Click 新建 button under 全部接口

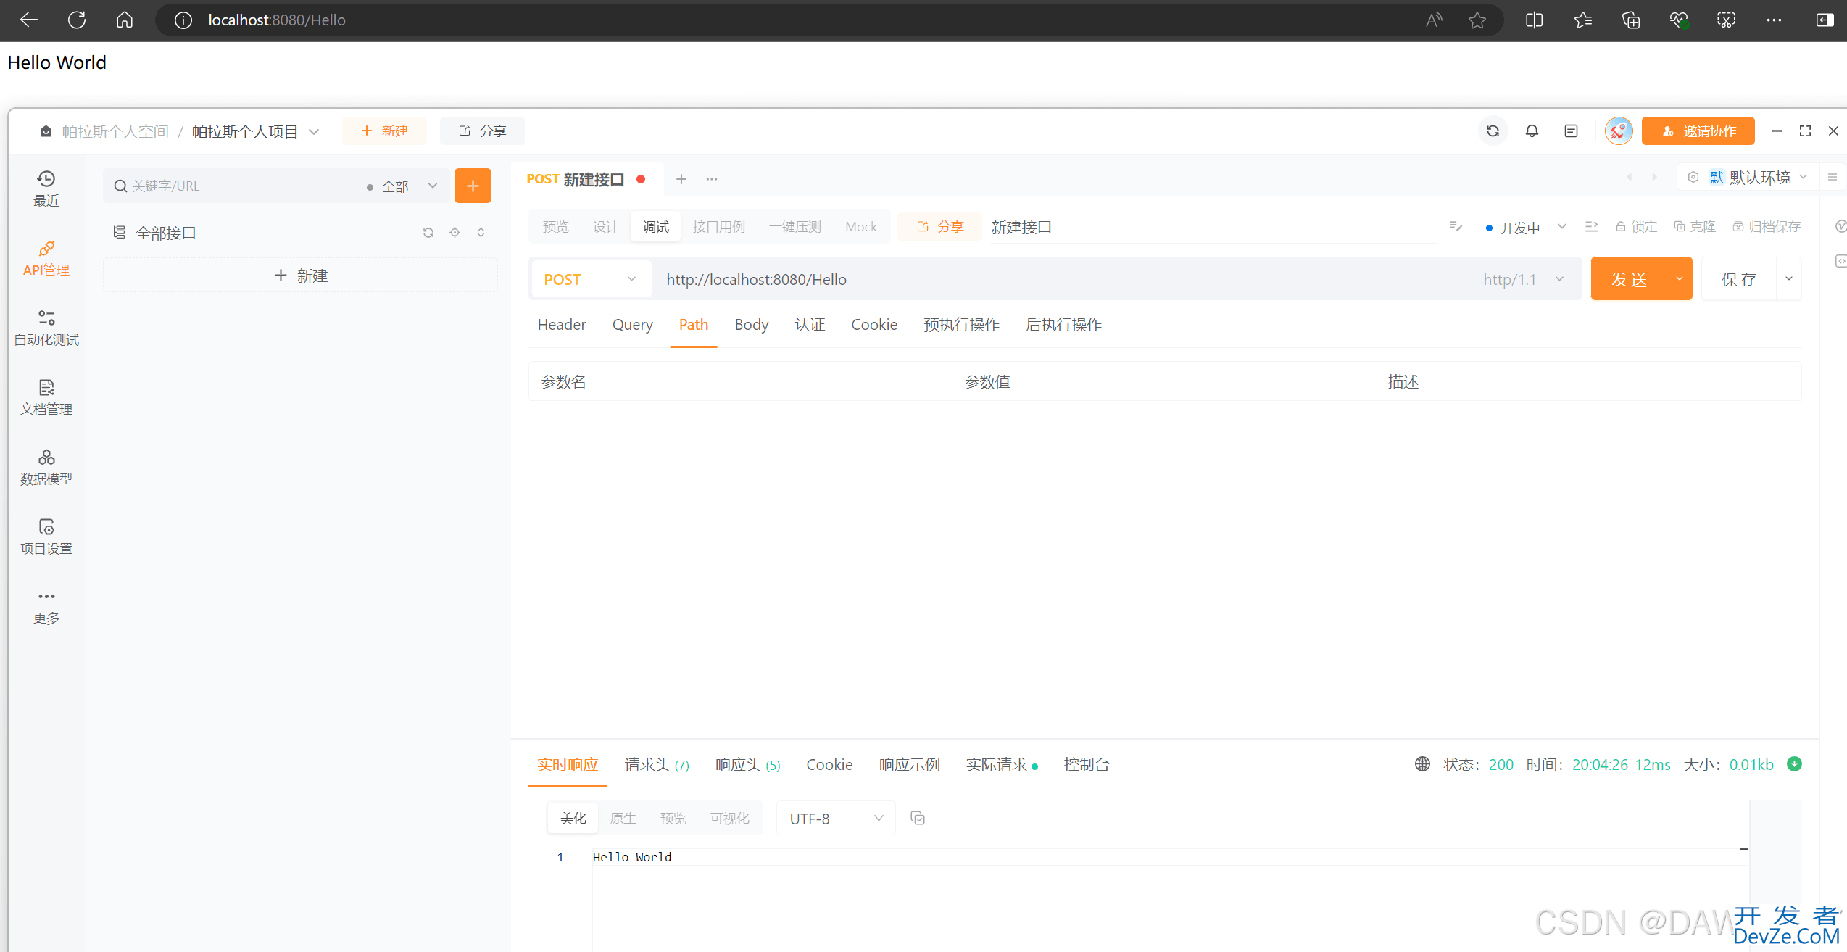300,276
